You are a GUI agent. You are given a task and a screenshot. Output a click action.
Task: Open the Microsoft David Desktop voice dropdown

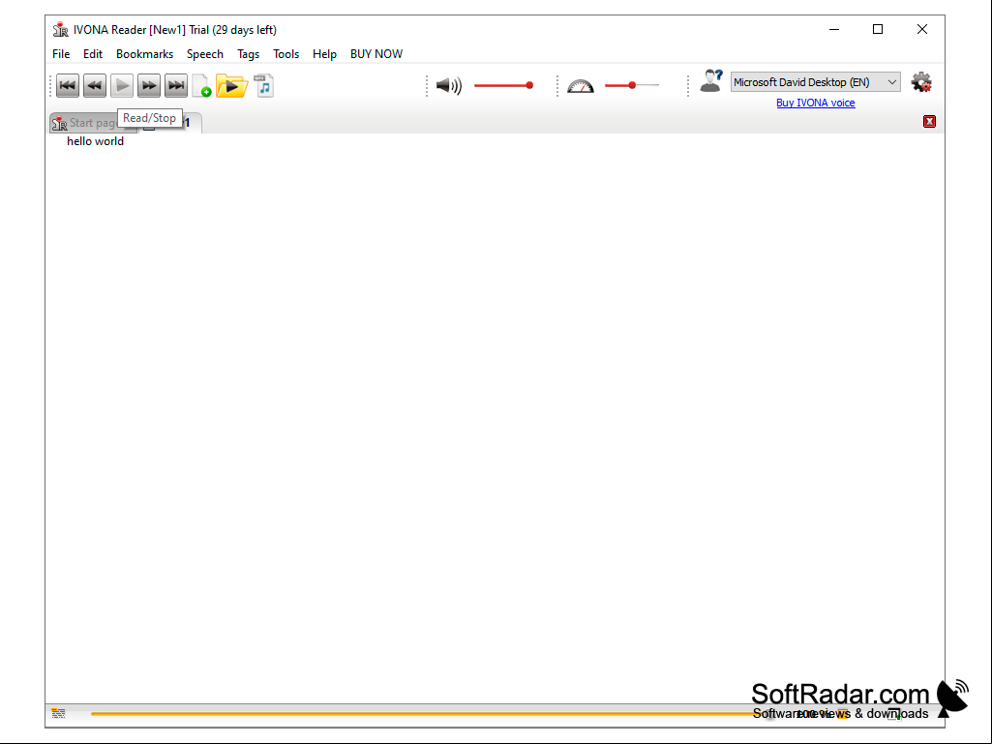[816, 82]
